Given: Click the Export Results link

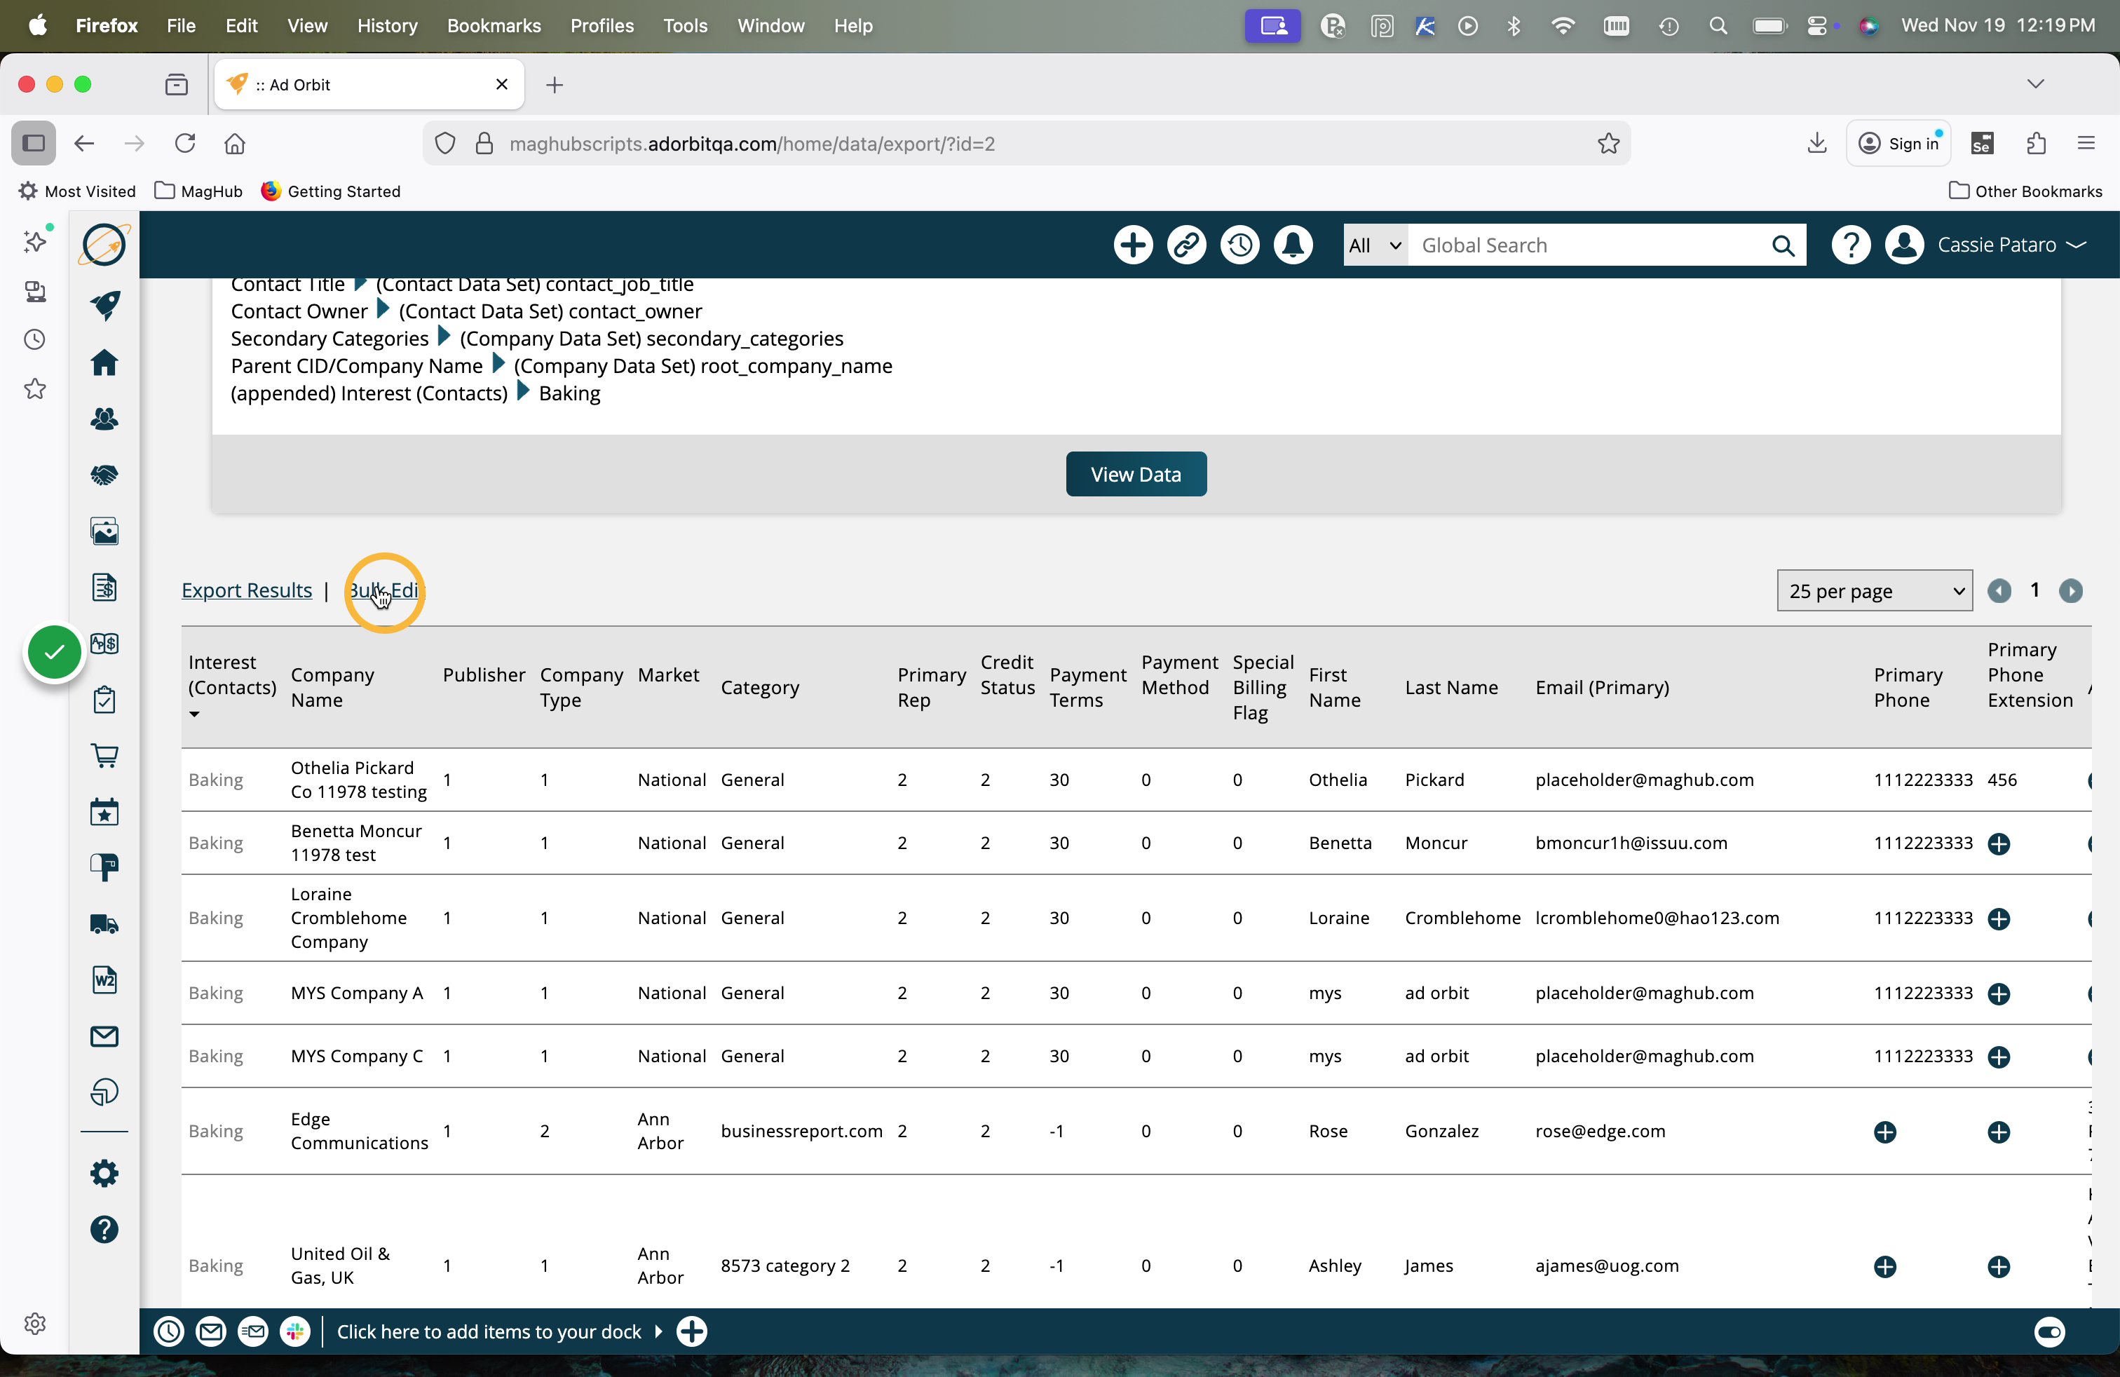Looking at the screenshot, I should pyautogui.click(x=247, y=590).
